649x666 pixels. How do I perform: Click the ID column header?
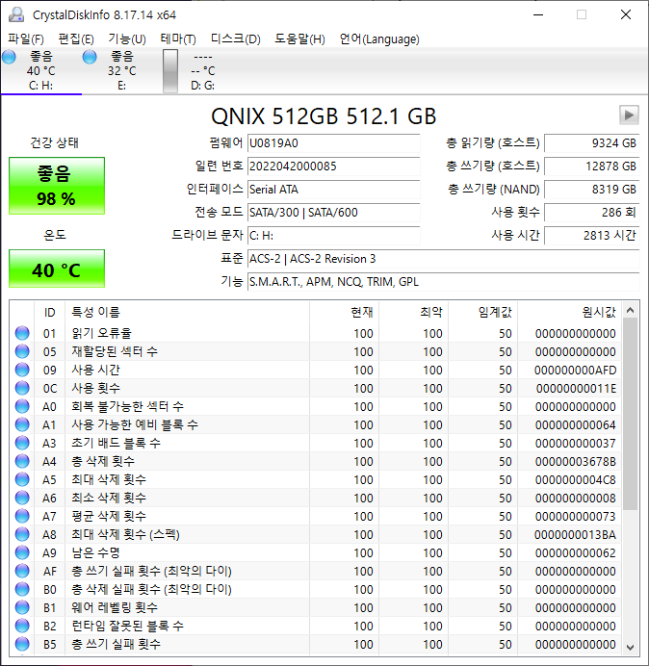[x=50, y=313]
